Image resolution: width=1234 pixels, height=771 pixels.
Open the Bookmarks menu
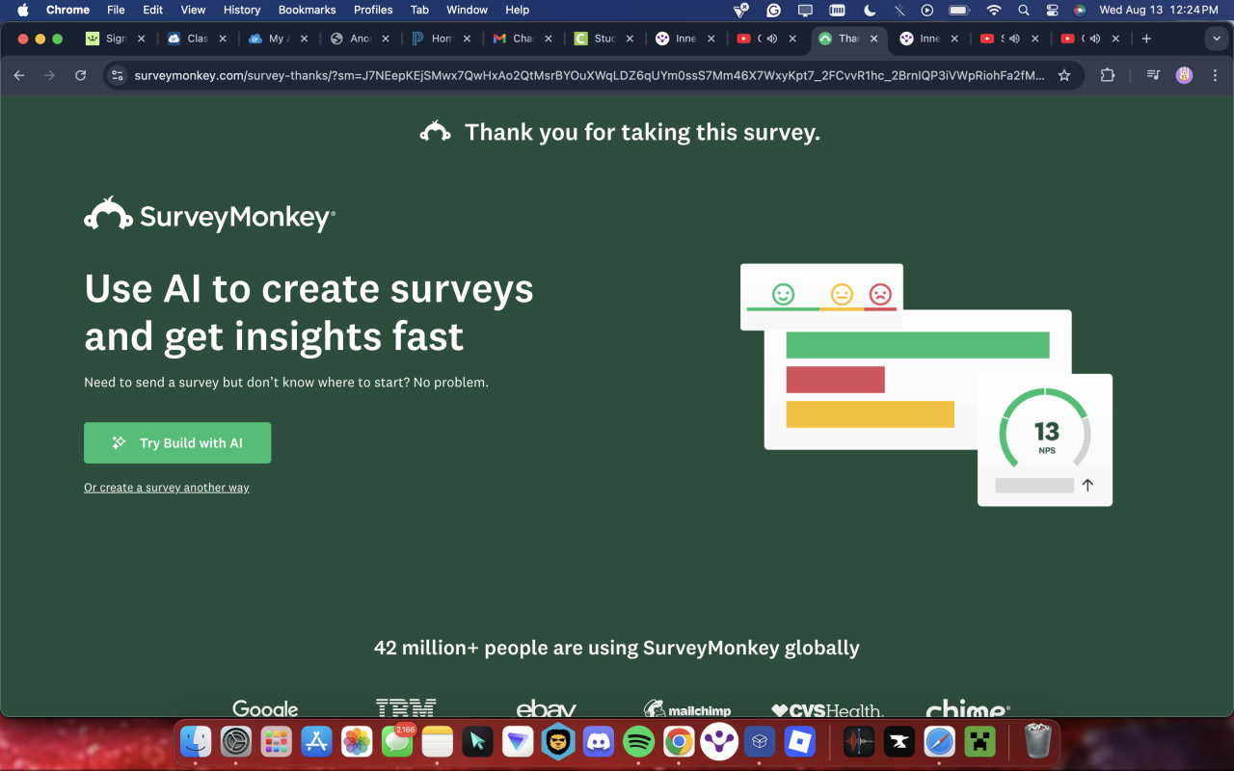tap(307, 10)
